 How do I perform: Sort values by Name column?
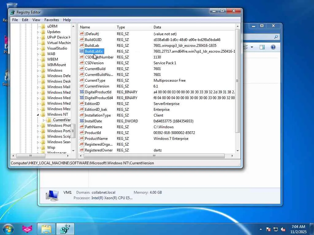[97, 27]
